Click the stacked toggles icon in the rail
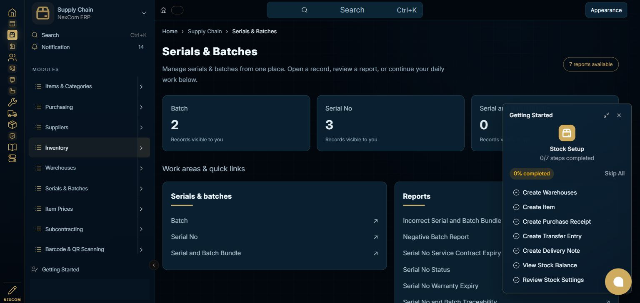The image size is (640, 303). pyautogui.click(x=12, y=158)
